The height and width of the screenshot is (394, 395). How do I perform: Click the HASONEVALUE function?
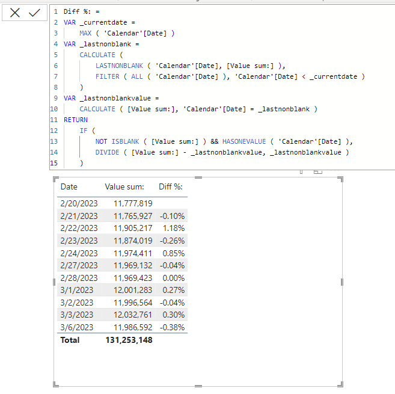tap(244, 141)
